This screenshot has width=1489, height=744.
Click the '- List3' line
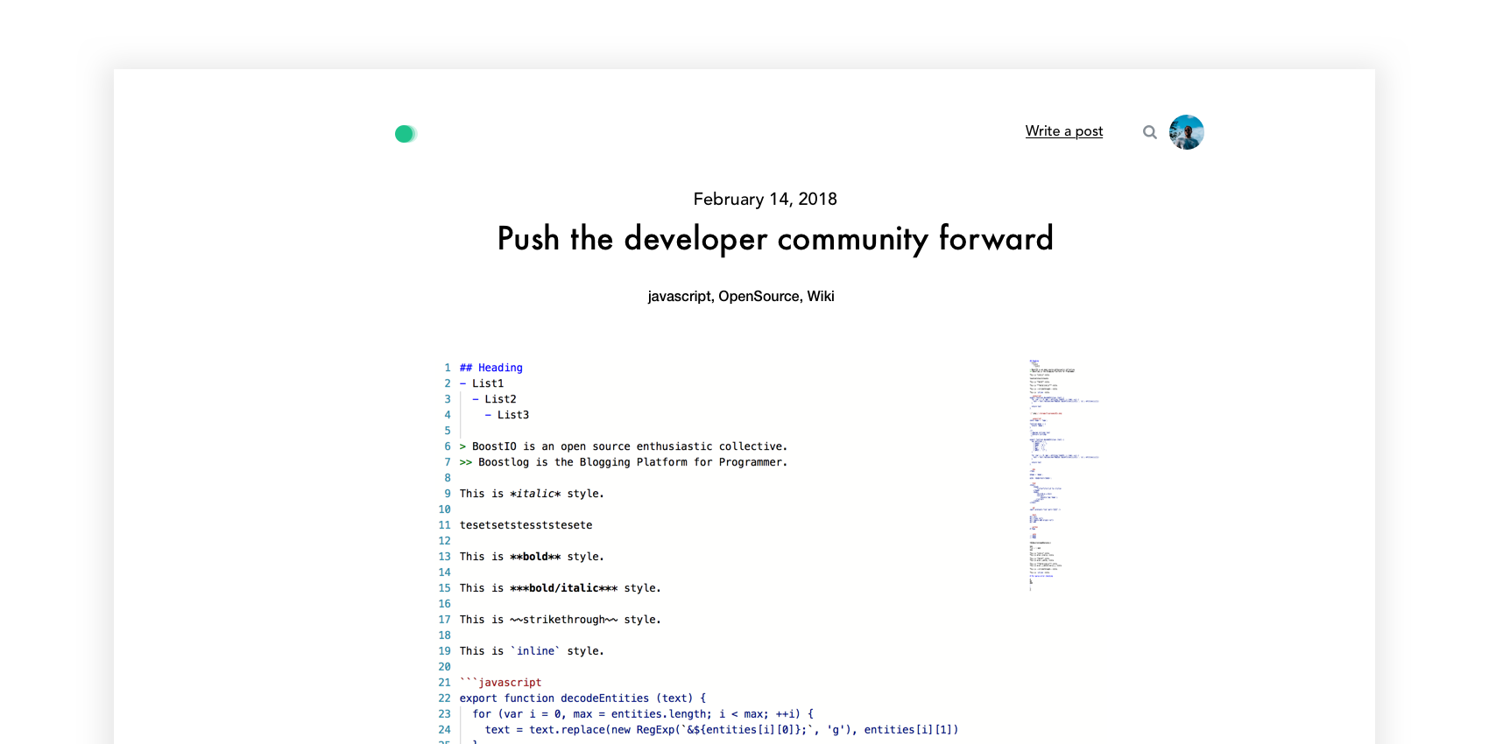click(x=507, y=415)
